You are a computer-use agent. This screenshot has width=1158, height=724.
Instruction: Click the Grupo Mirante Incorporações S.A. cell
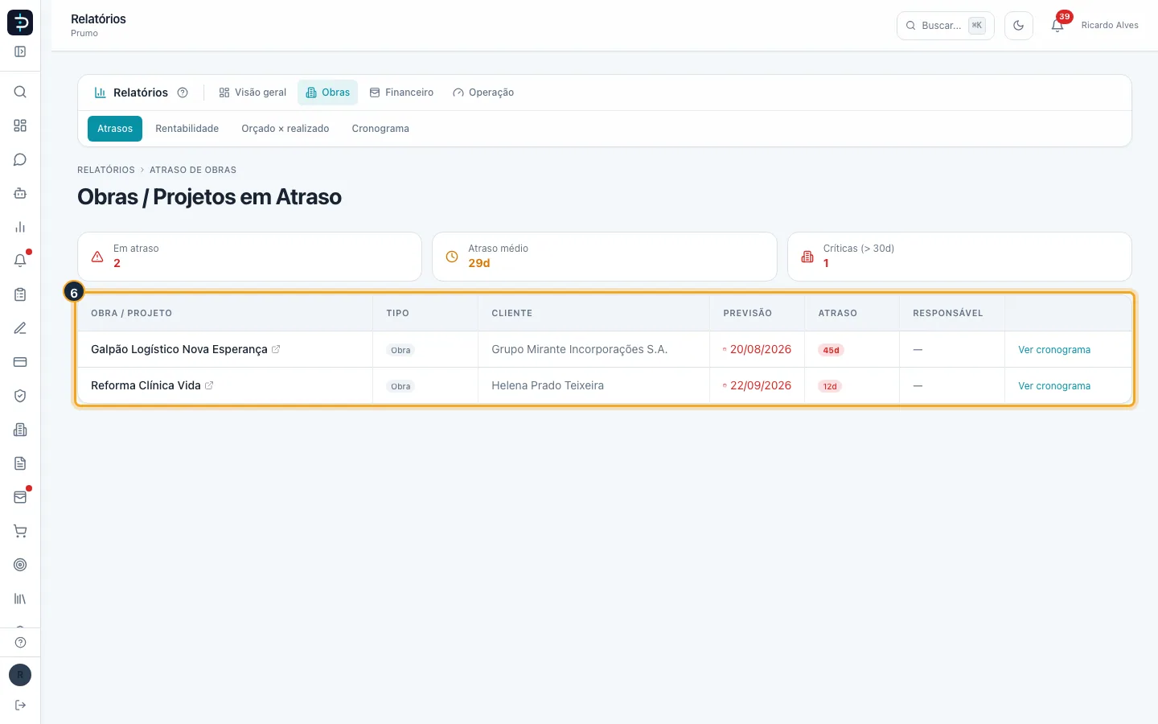[x=593, y=349]
